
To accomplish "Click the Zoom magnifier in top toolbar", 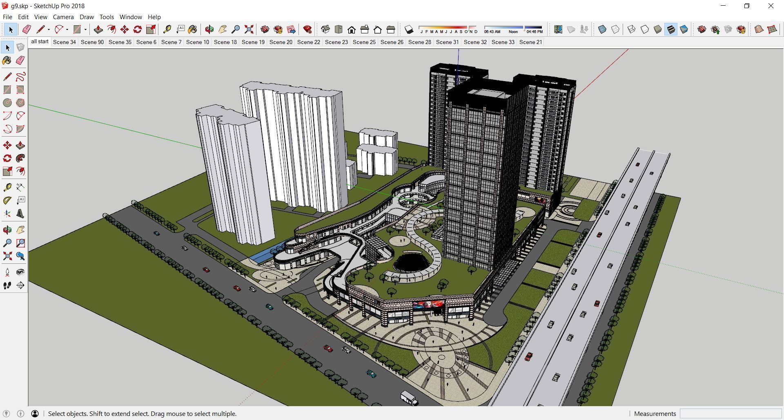I will (x=236, y=29).
